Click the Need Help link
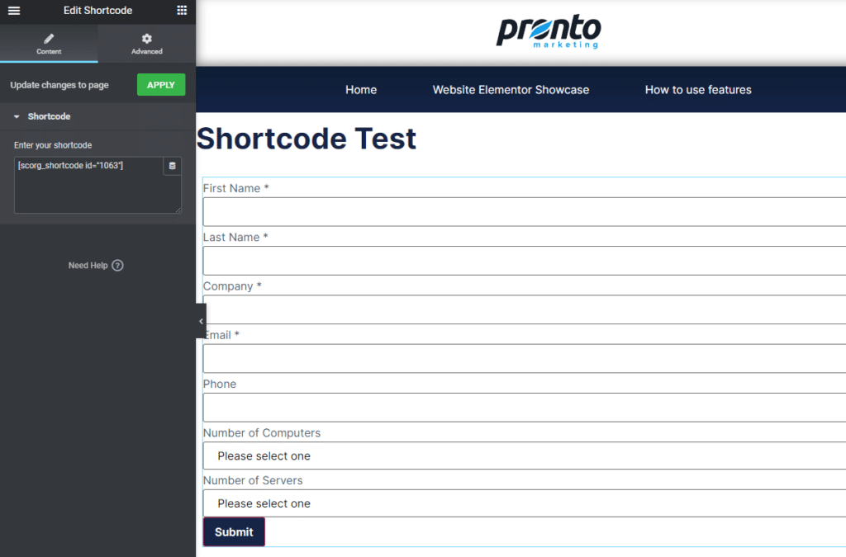 pyautogui.click(x=88, y=266)
